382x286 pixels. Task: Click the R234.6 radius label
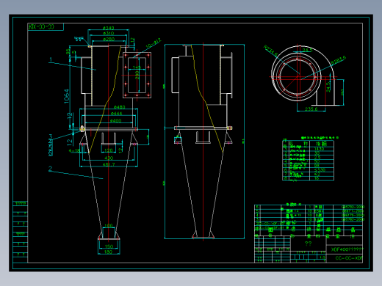(x=271, y=51)
